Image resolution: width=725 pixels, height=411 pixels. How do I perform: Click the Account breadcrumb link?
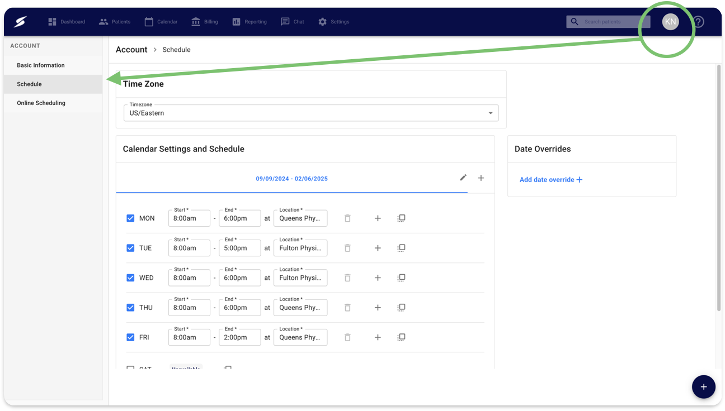pyautogui.click(x=131, y=50)
